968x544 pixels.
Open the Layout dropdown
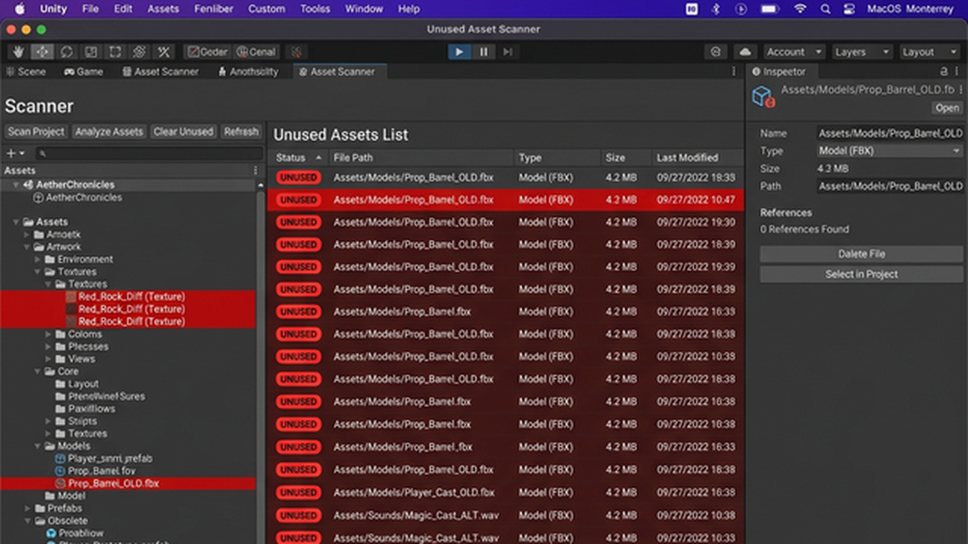[x=928, y=52]
